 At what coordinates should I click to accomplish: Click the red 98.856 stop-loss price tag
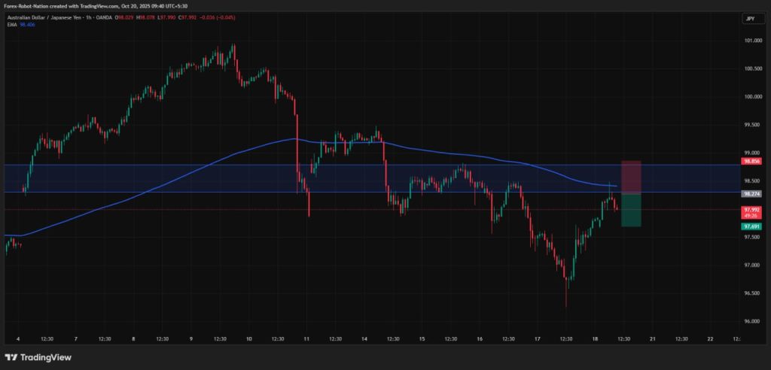coord(751,161)
